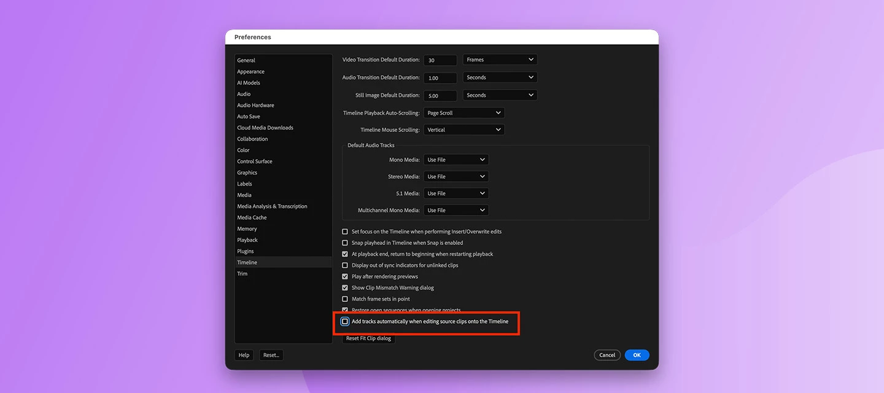Open the Stereo Media dropdown

457,176
